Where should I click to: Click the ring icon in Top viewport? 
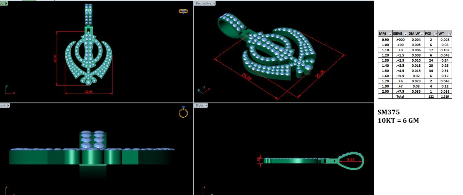click(183, 11)
